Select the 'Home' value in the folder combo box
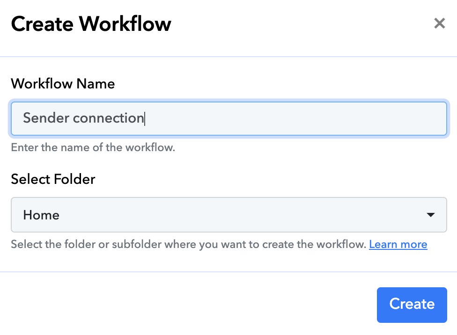 pyautogui.click(x=41, y=215)
